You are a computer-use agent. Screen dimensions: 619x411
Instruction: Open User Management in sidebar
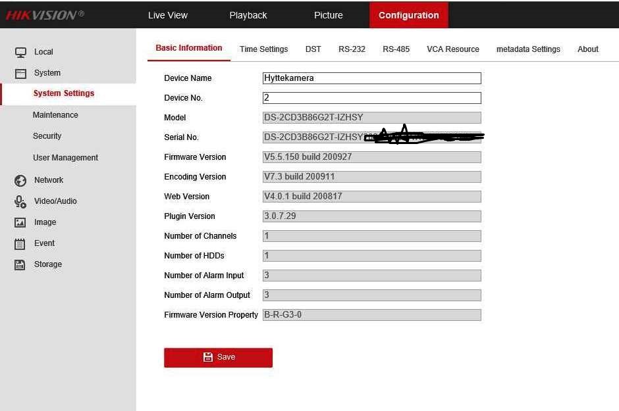click(65, 158)
